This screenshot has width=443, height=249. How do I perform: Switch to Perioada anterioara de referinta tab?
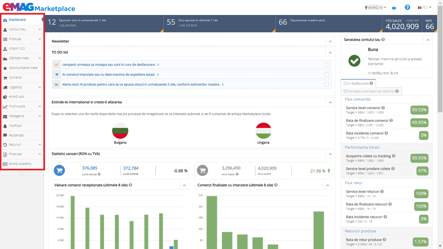coord(371,91)
